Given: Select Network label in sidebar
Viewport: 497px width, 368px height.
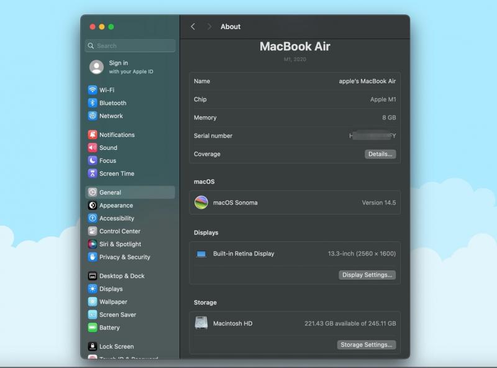Looking at the screenshot, I should [x=111, y=116].
